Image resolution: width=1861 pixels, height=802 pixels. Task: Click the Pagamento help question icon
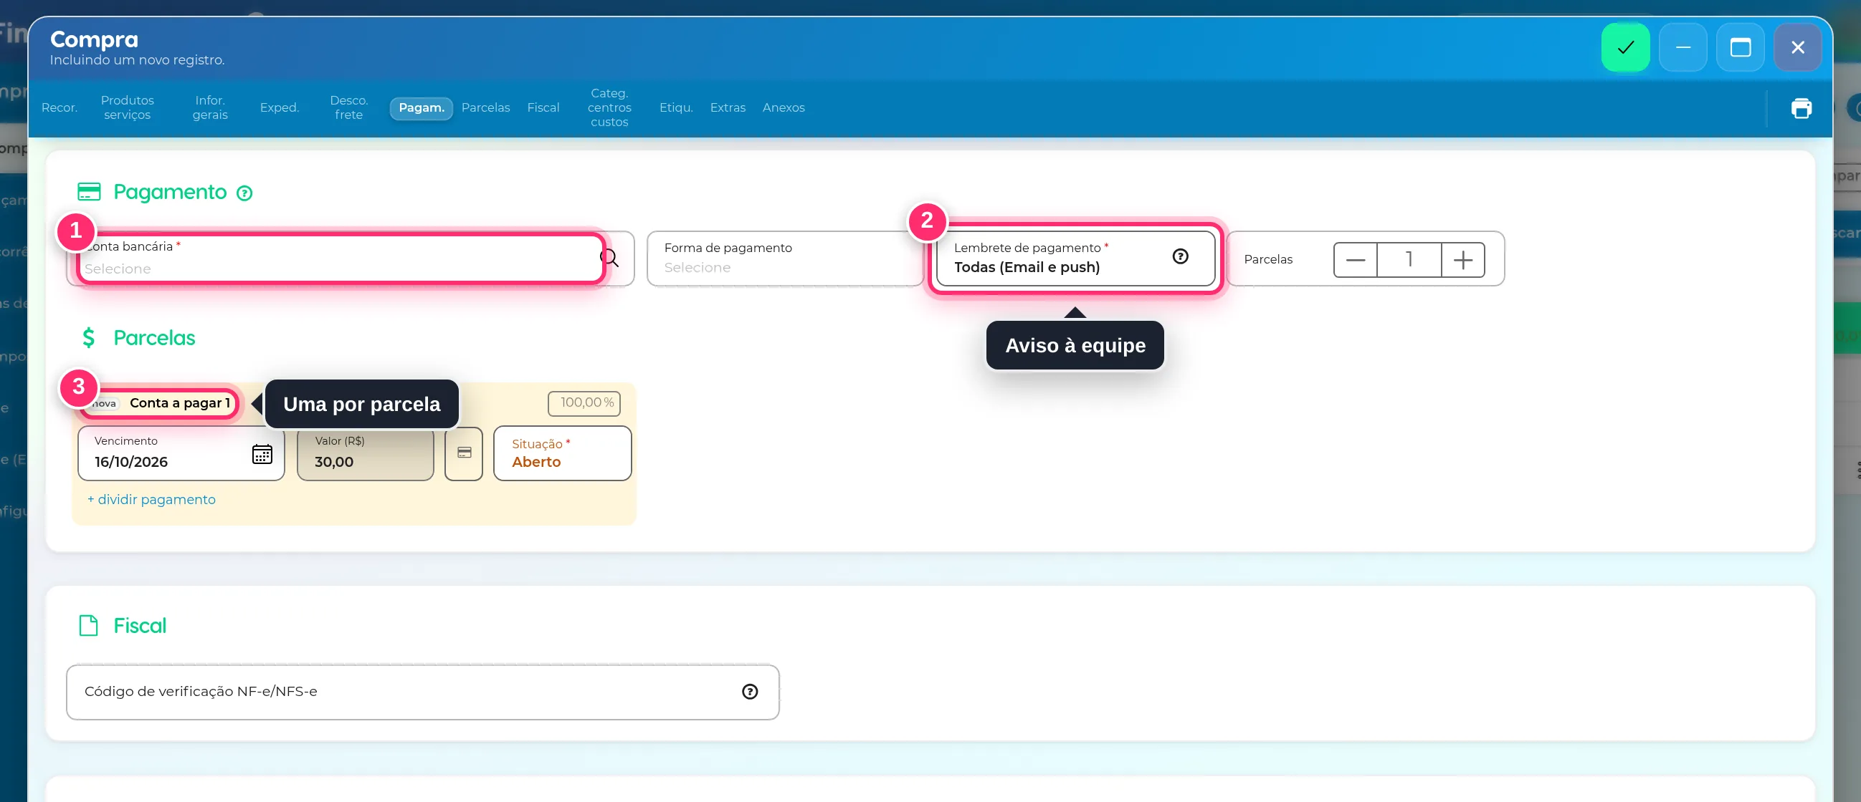click(x=245, y=193)
